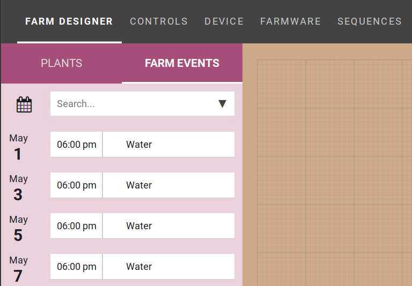Image resolution: width=412 pixels, height=286 pixels.
Task: Open the Device page
Action: click(x=224, y=21)
